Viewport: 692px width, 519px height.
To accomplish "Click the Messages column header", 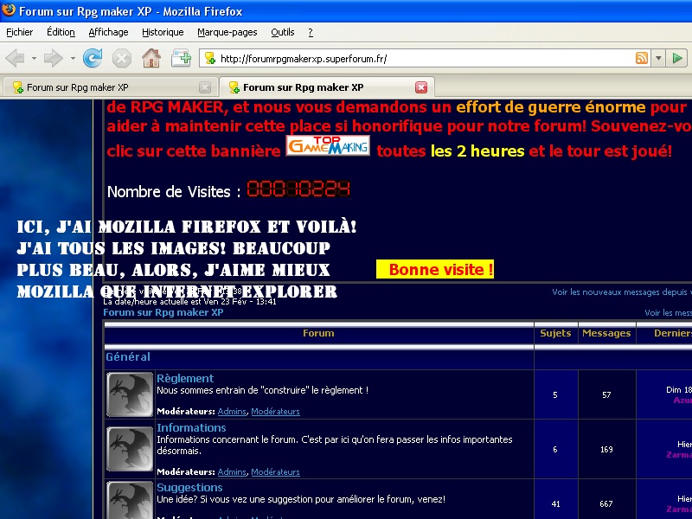I will click(x=607, y=333).
